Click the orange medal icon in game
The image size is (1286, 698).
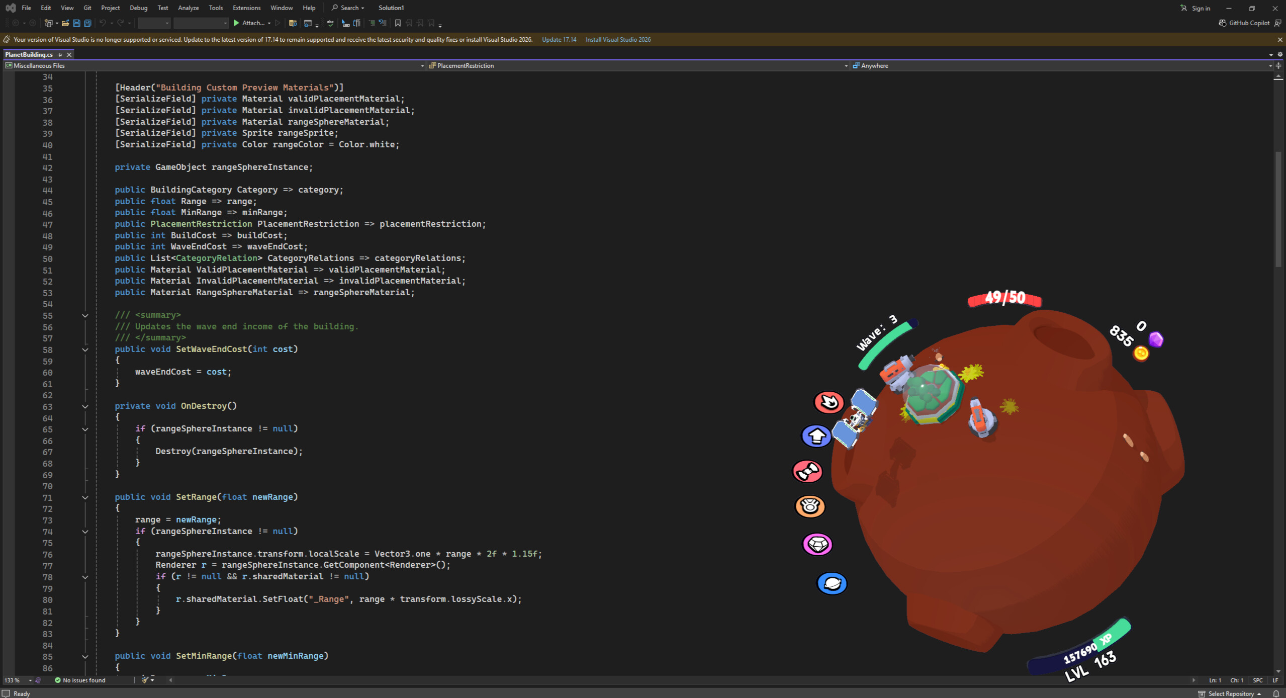click(x=810, y=506)
